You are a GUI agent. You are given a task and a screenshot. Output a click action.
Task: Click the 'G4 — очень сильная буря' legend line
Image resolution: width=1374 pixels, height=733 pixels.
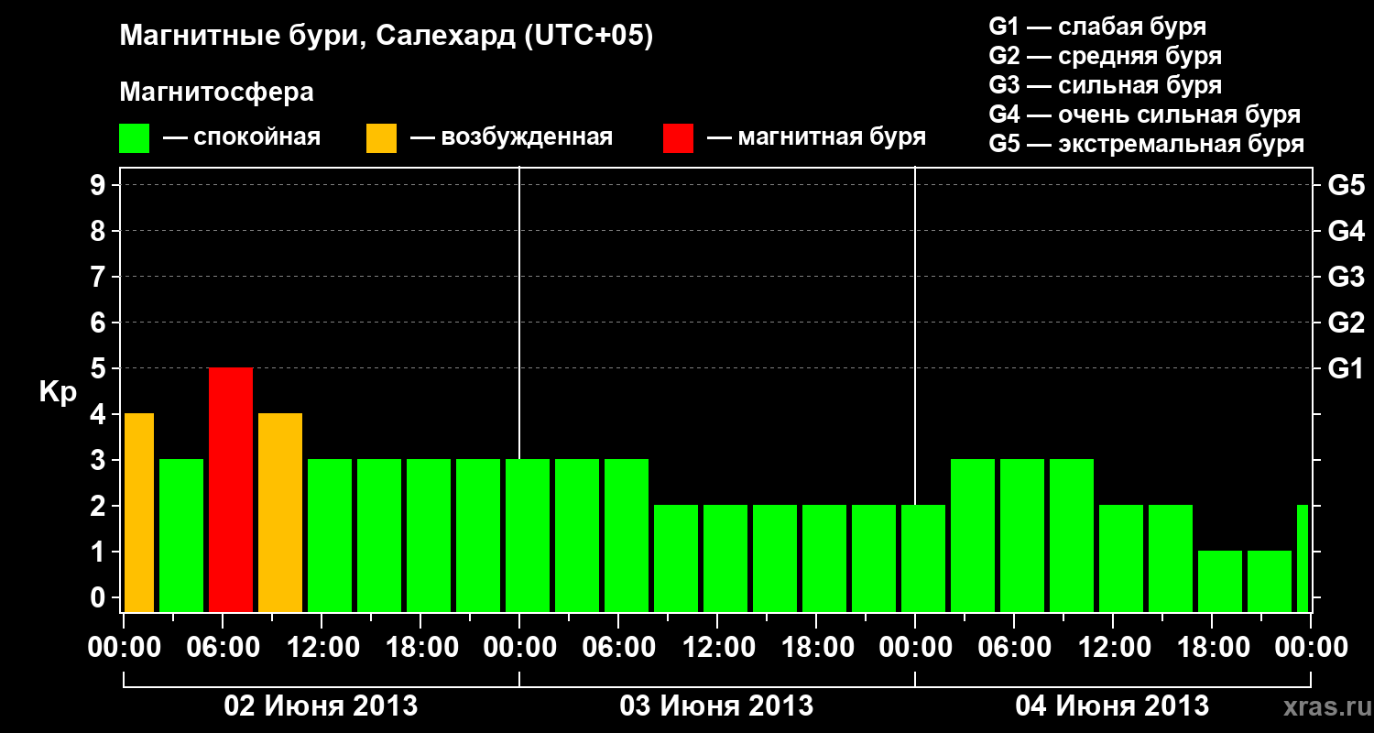1145,115
